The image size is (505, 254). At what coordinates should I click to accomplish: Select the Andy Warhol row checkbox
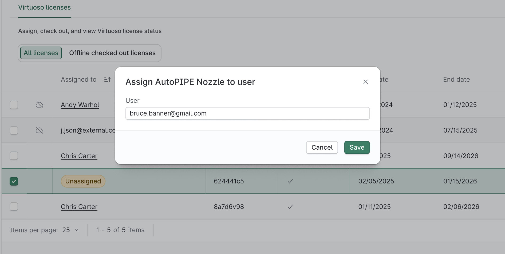(x=14, y=105)
